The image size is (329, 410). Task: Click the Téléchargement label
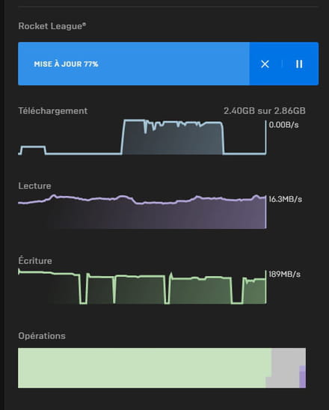(x=53, y=111)
